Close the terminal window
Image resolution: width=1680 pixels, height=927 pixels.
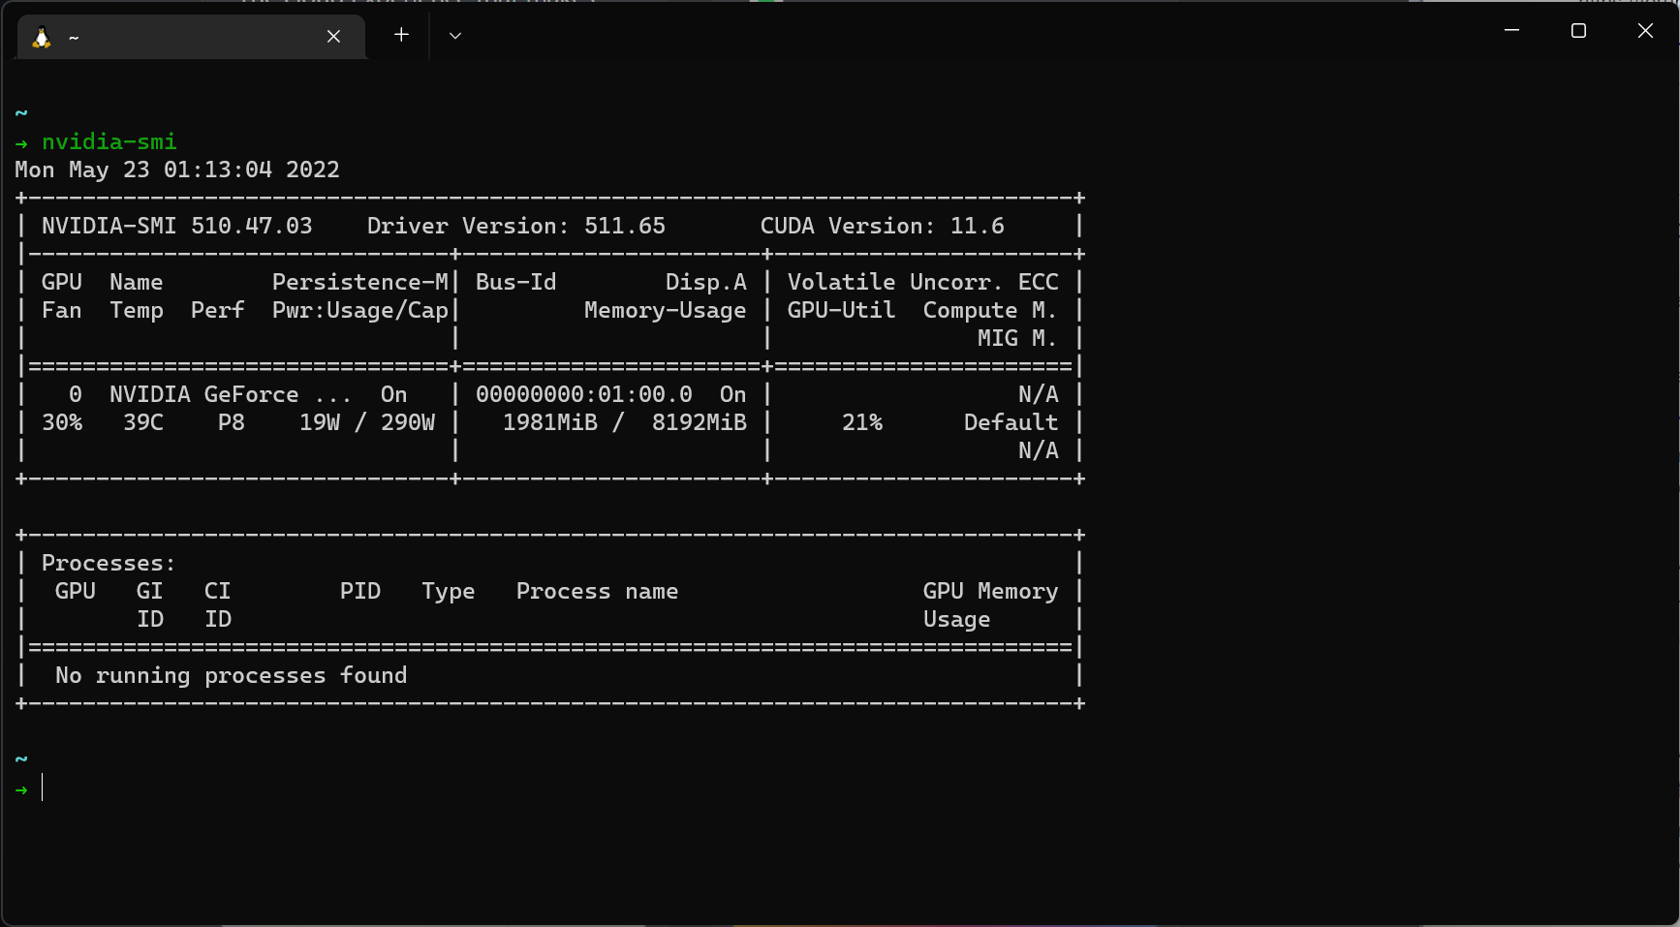pyautogui.click(x=1645, y=31)
